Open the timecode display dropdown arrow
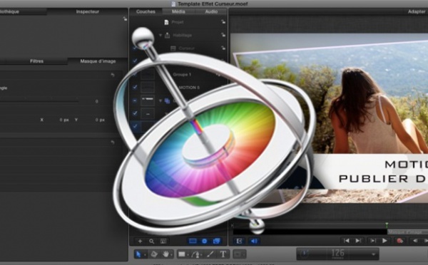The height and width of the screenshot is (265, 428). [x=373, y=254]
